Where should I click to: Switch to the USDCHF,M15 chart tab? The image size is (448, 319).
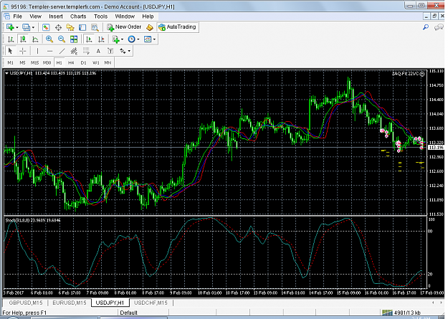coord(151,303)
